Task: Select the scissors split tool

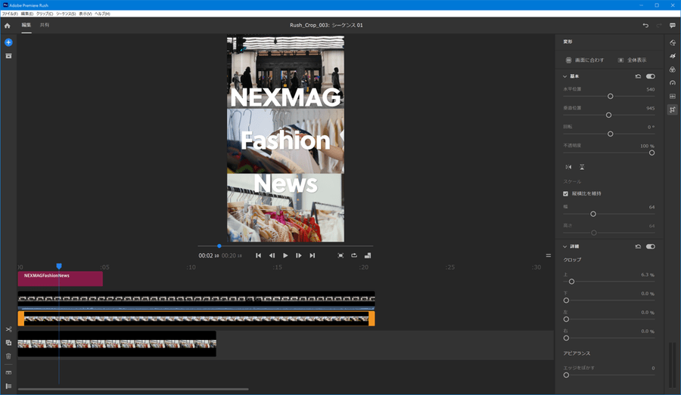Action: [x=8, y=329]
